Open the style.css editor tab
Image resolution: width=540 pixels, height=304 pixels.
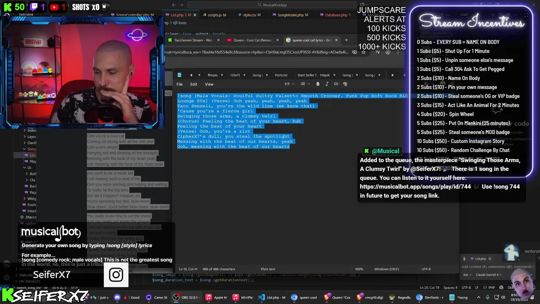point(249,15)
